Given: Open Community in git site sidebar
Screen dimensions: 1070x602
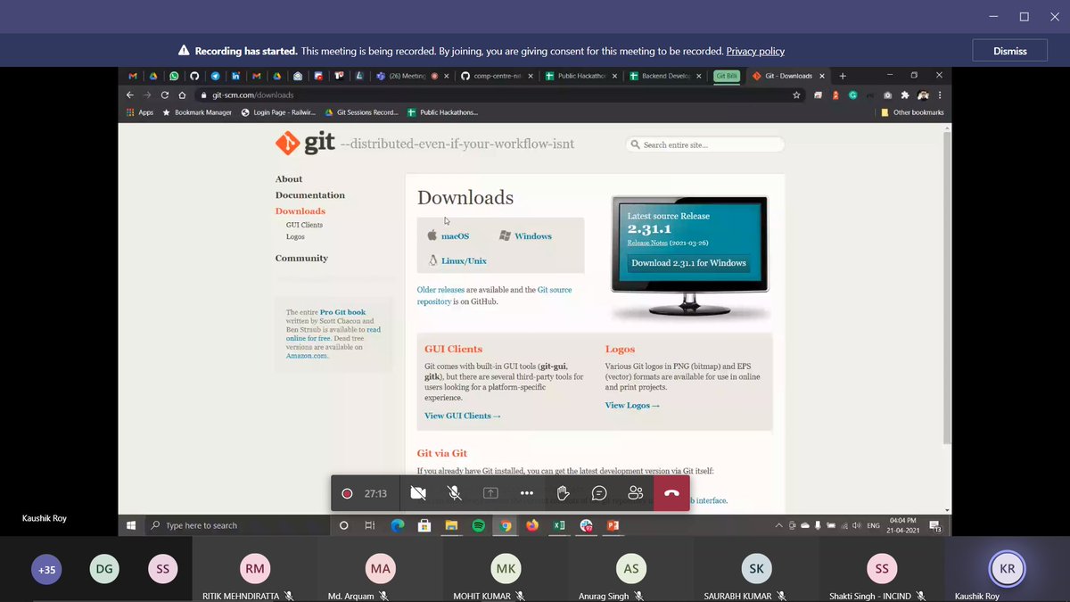Looking at the screenshot, I should pos(301,259).
